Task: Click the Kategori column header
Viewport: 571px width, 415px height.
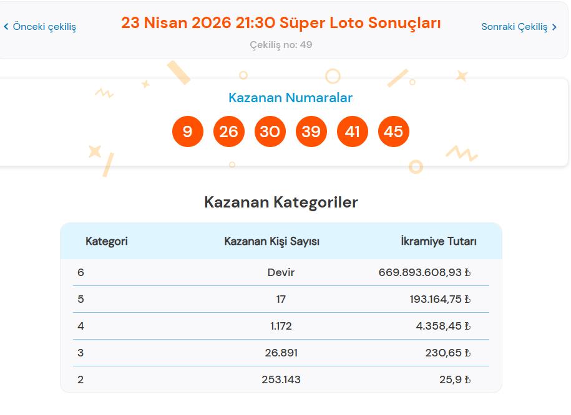Action: pos(107,241)
